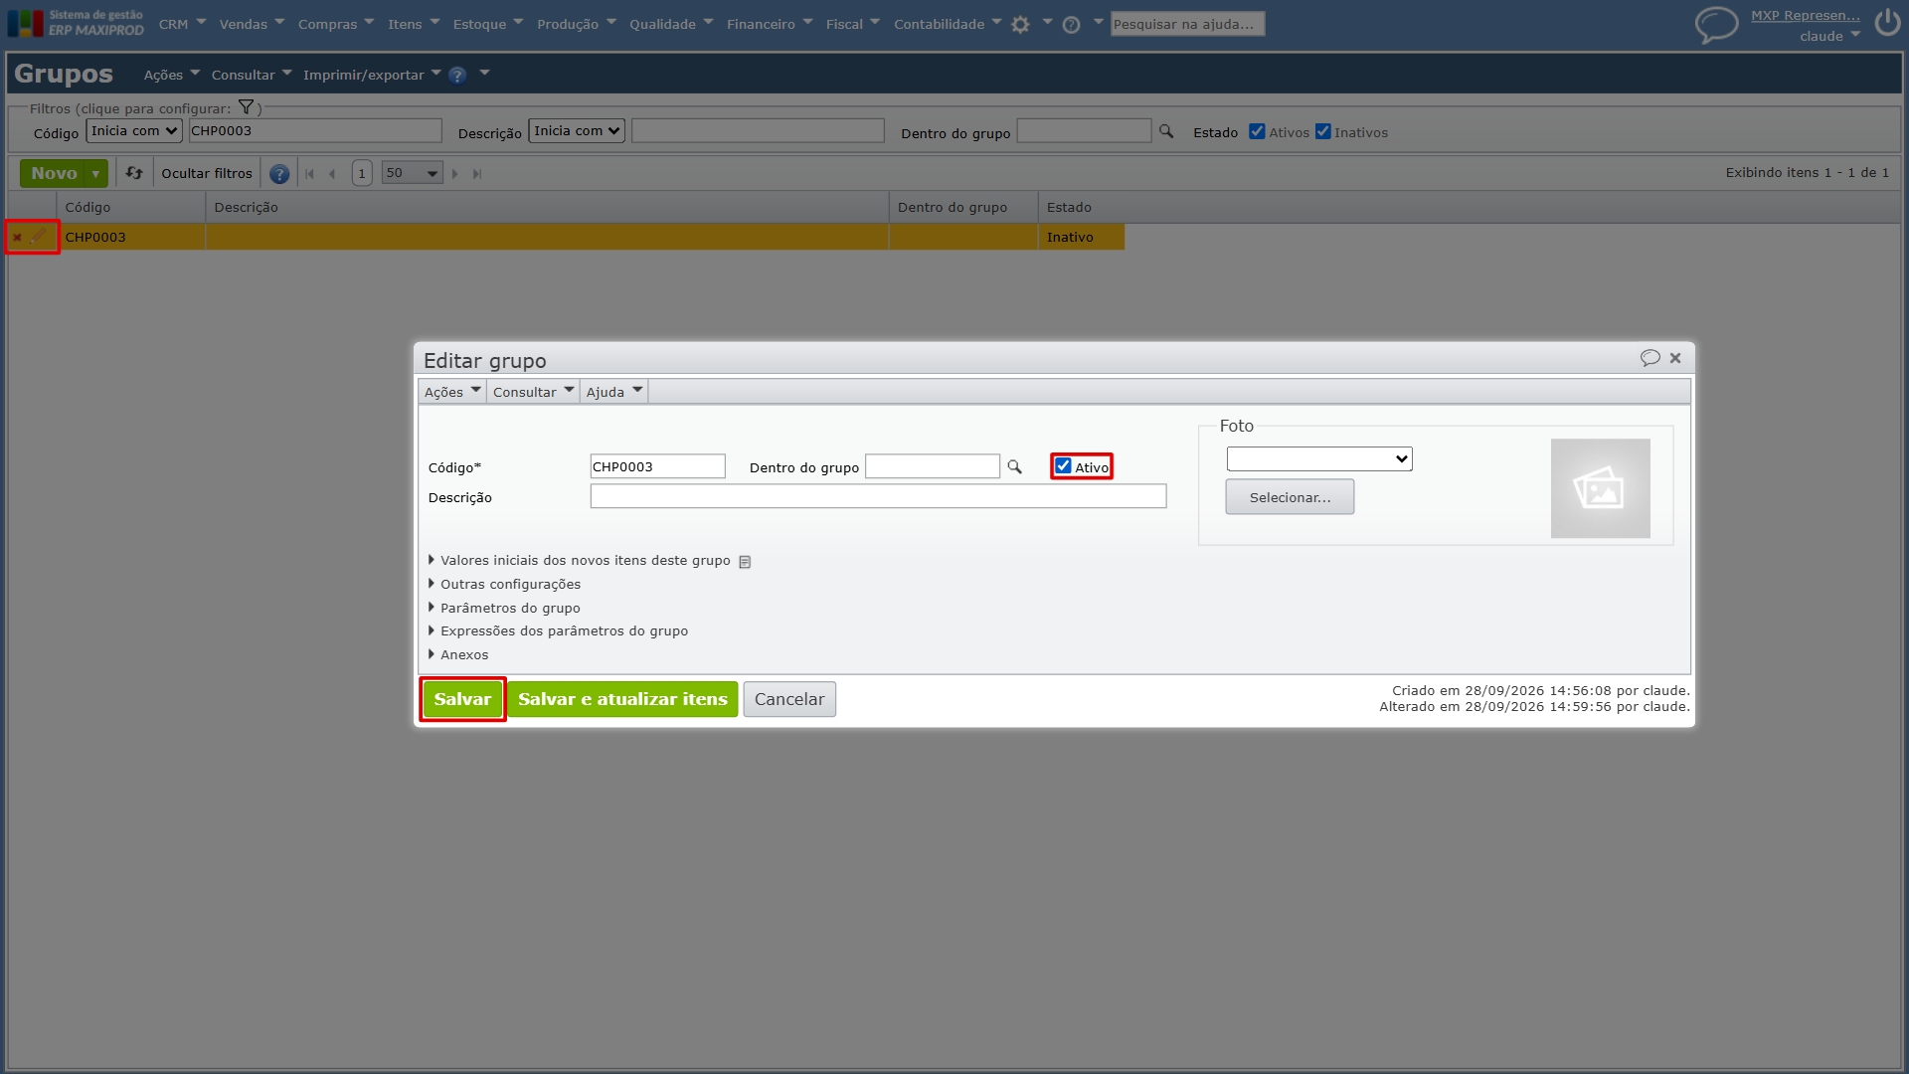Click the edit pencil icon on CHP0003 row

(38, 237)
